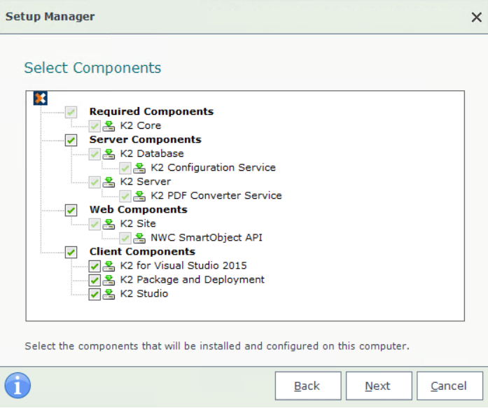Go to the Next setup step

(377, 386)
